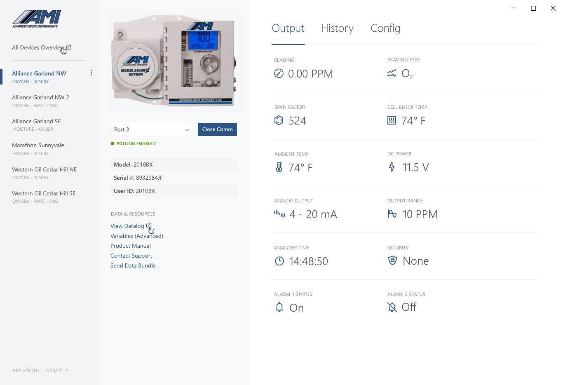Click the heat icon beside cell block temp
Image resolution: width=563 pixels, height=385 pixels.
pyautogui.click(x=392, y=120)
